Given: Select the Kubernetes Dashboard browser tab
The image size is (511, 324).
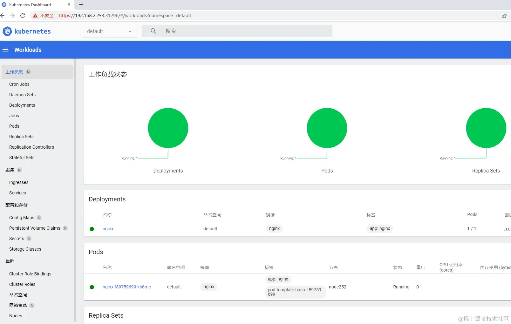Looking at the screenshot, I should tap(37, 5).
